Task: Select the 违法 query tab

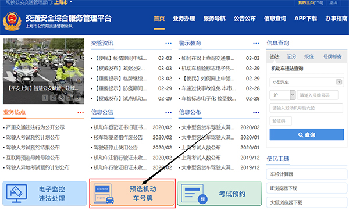Action: [275, 56]
